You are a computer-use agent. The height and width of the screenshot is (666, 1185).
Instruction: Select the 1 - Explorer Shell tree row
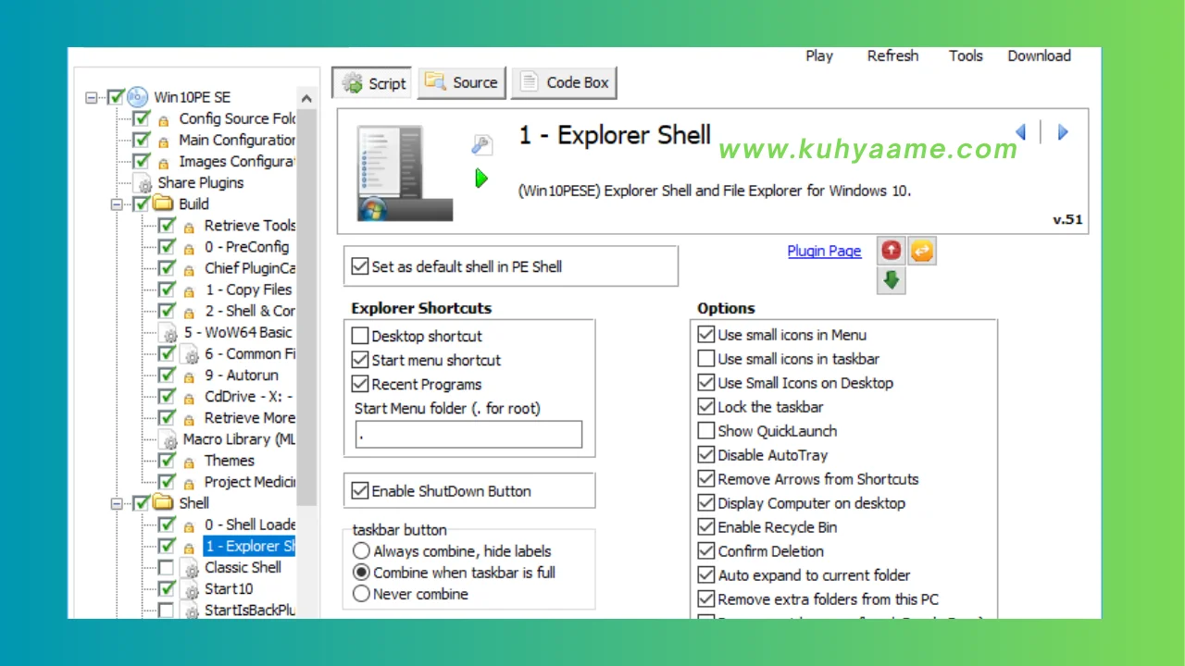(250, 546)
